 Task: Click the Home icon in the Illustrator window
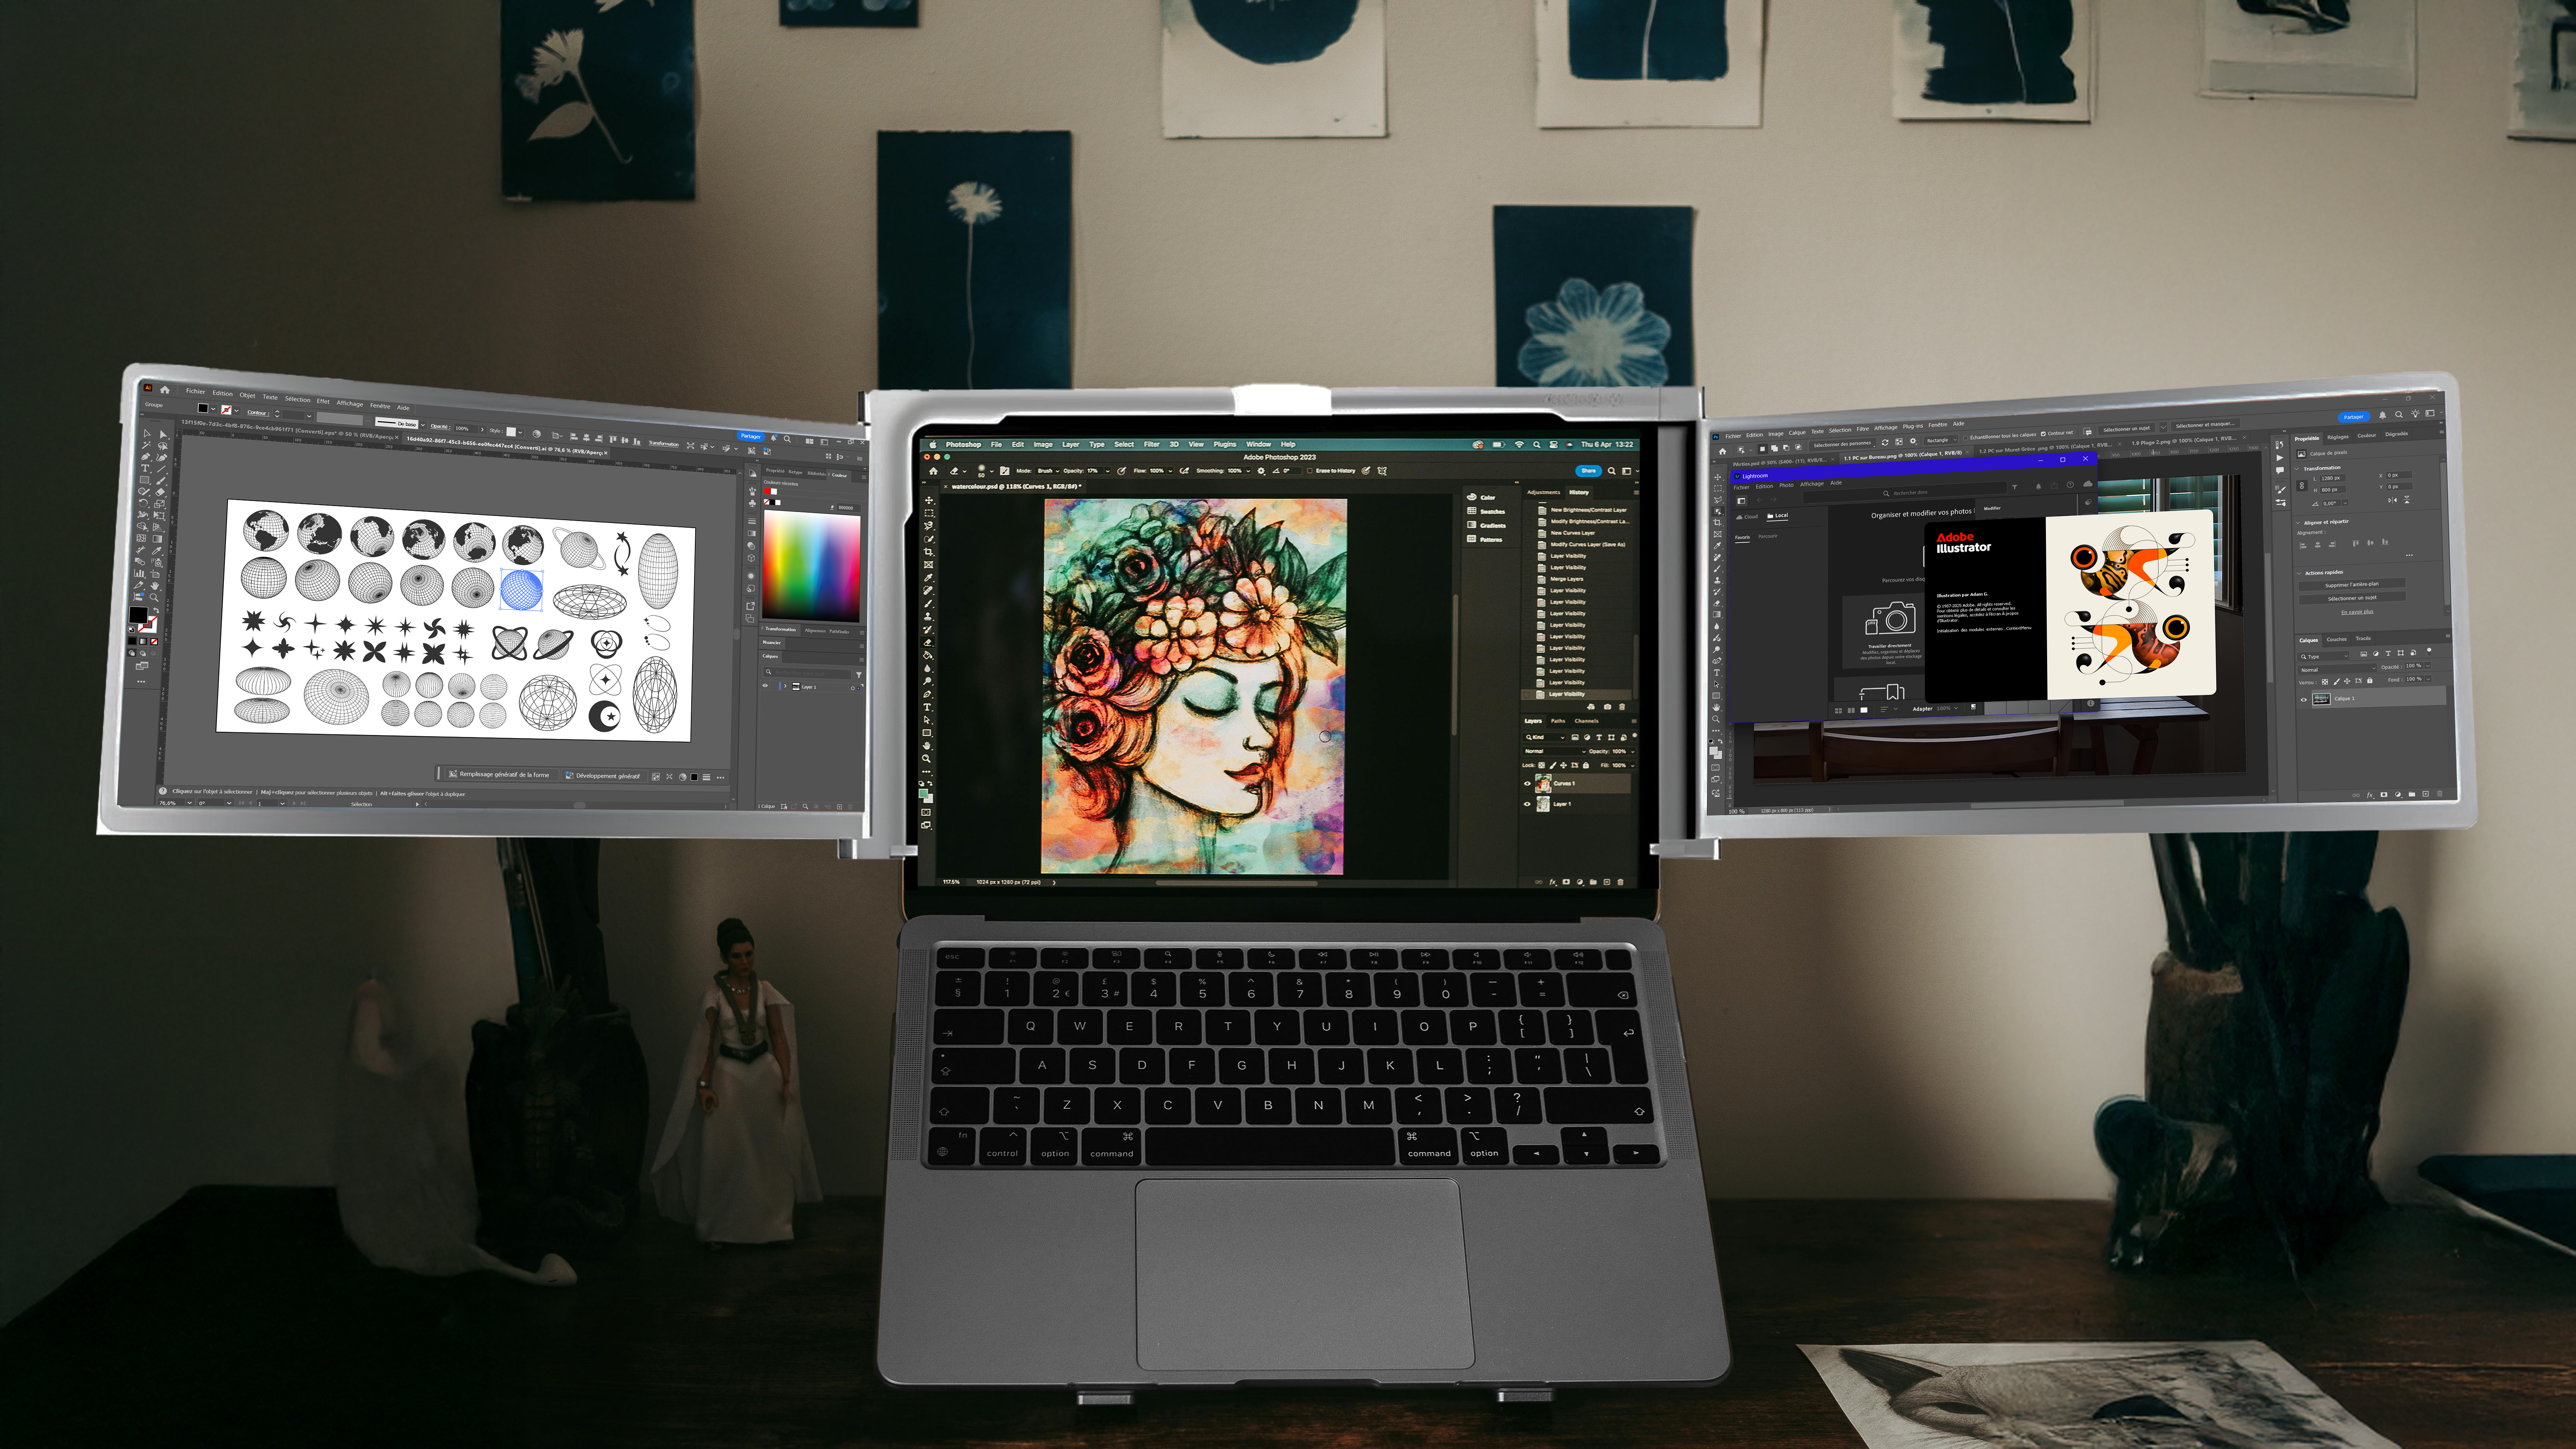[x=165, y=390]
